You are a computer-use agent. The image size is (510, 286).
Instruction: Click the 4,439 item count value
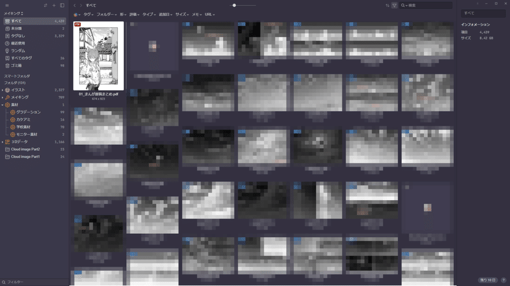tap(484, 32)
